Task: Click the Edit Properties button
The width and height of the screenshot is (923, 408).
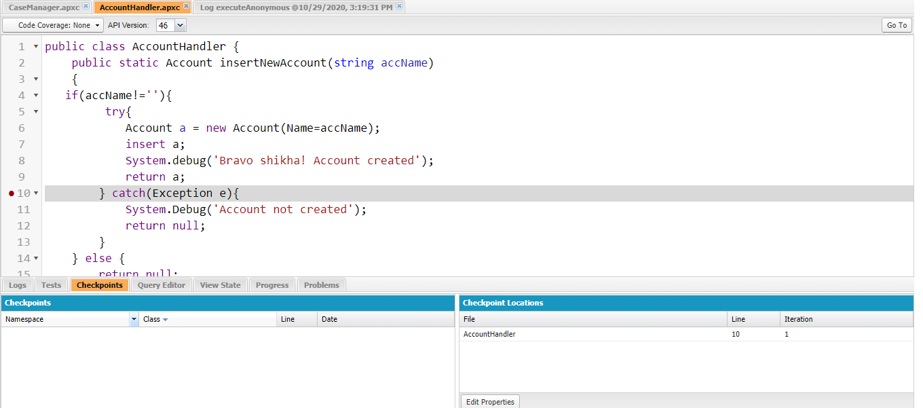Action: click(490, 402)
